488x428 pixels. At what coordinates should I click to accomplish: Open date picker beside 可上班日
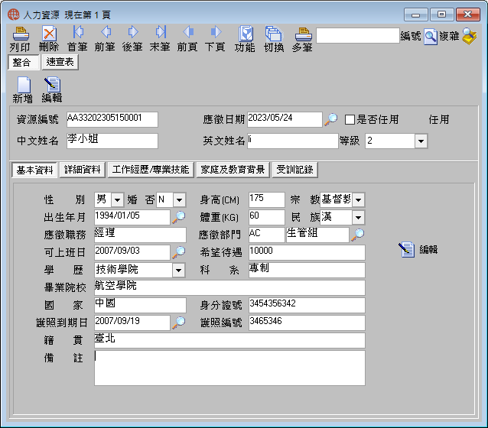(x=179, y=252)
